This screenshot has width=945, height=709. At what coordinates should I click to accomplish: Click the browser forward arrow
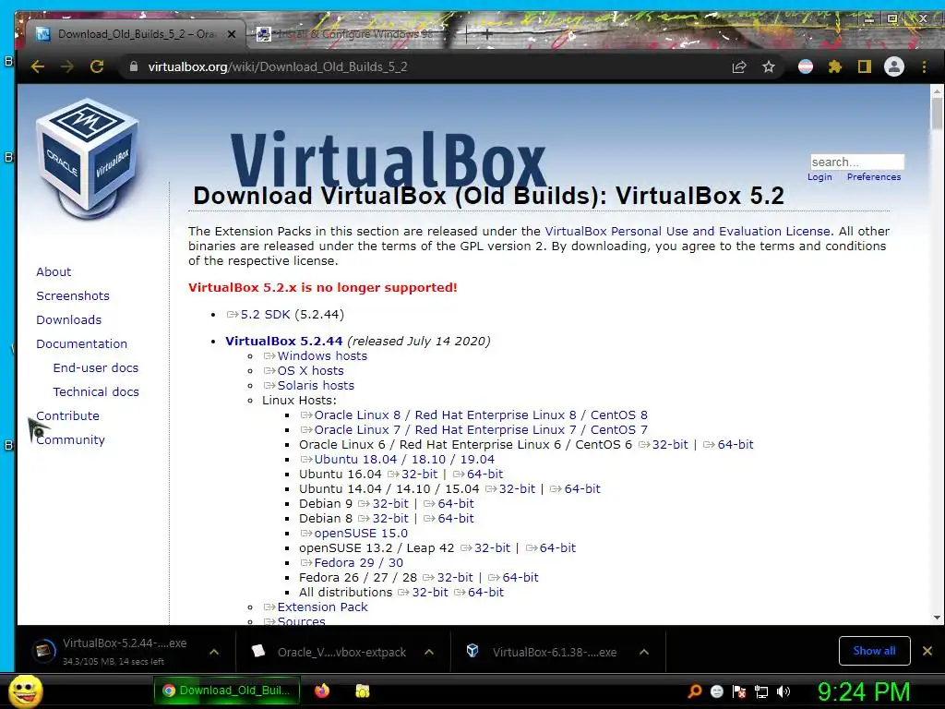coord(66,66)
